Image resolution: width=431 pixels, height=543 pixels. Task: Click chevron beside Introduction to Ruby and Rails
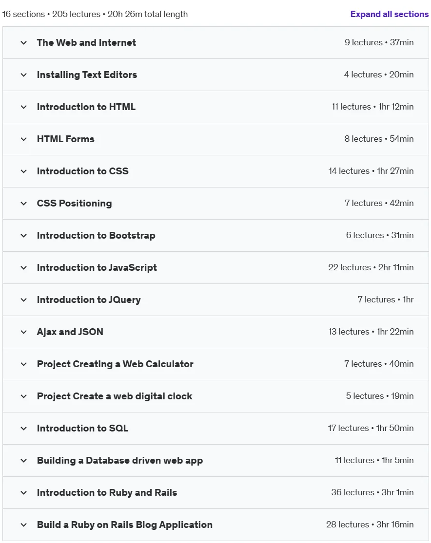(x=23, y=493)
